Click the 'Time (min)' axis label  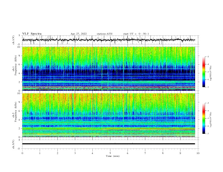113,156
